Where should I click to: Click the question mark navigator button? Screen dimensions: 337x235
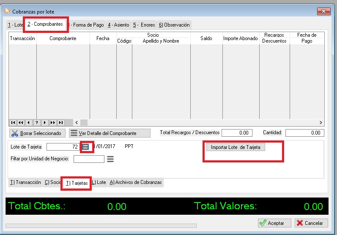[37, 122]
